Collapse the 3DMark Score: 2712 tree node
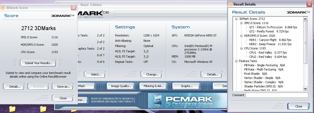The image size is (314, 113). (236, 19)
